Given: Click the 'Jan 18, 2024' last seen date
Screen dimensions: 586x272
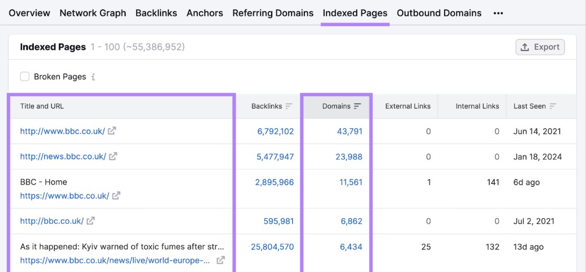Looking at the screenshot, I should [x=538, y=157].
